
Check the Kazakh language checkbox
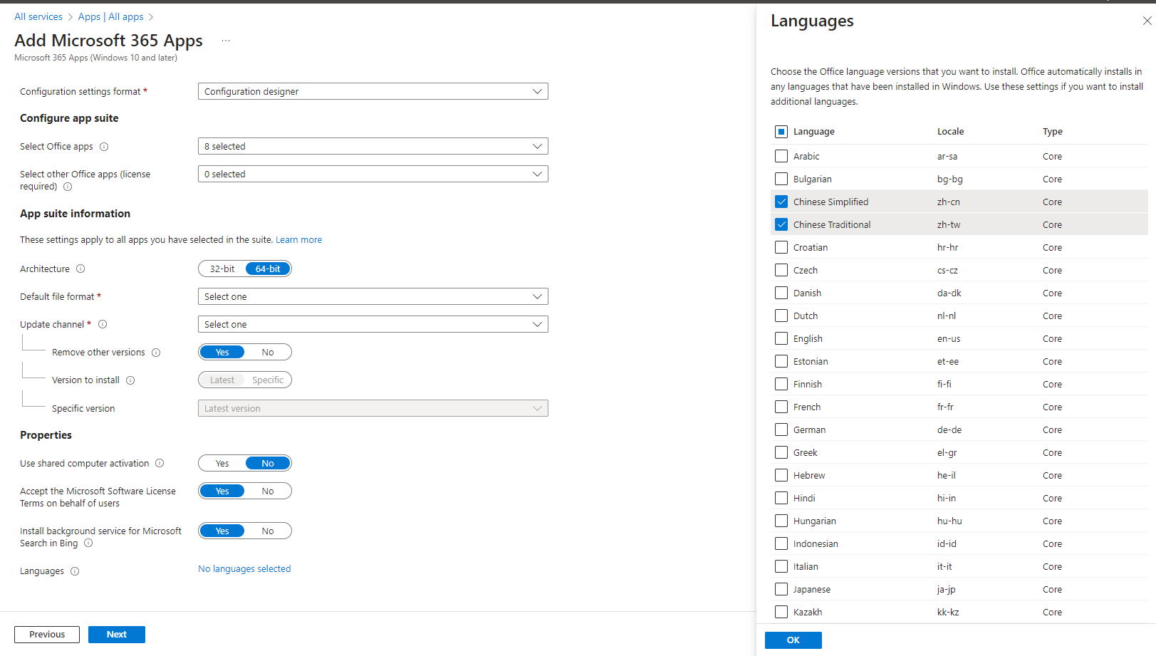tap(781, 612)
